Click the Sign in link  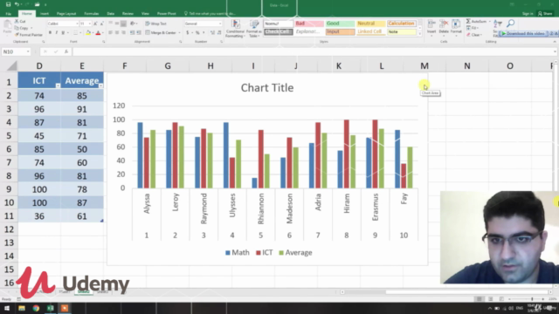pyautogui.click(x=528, y=14)
